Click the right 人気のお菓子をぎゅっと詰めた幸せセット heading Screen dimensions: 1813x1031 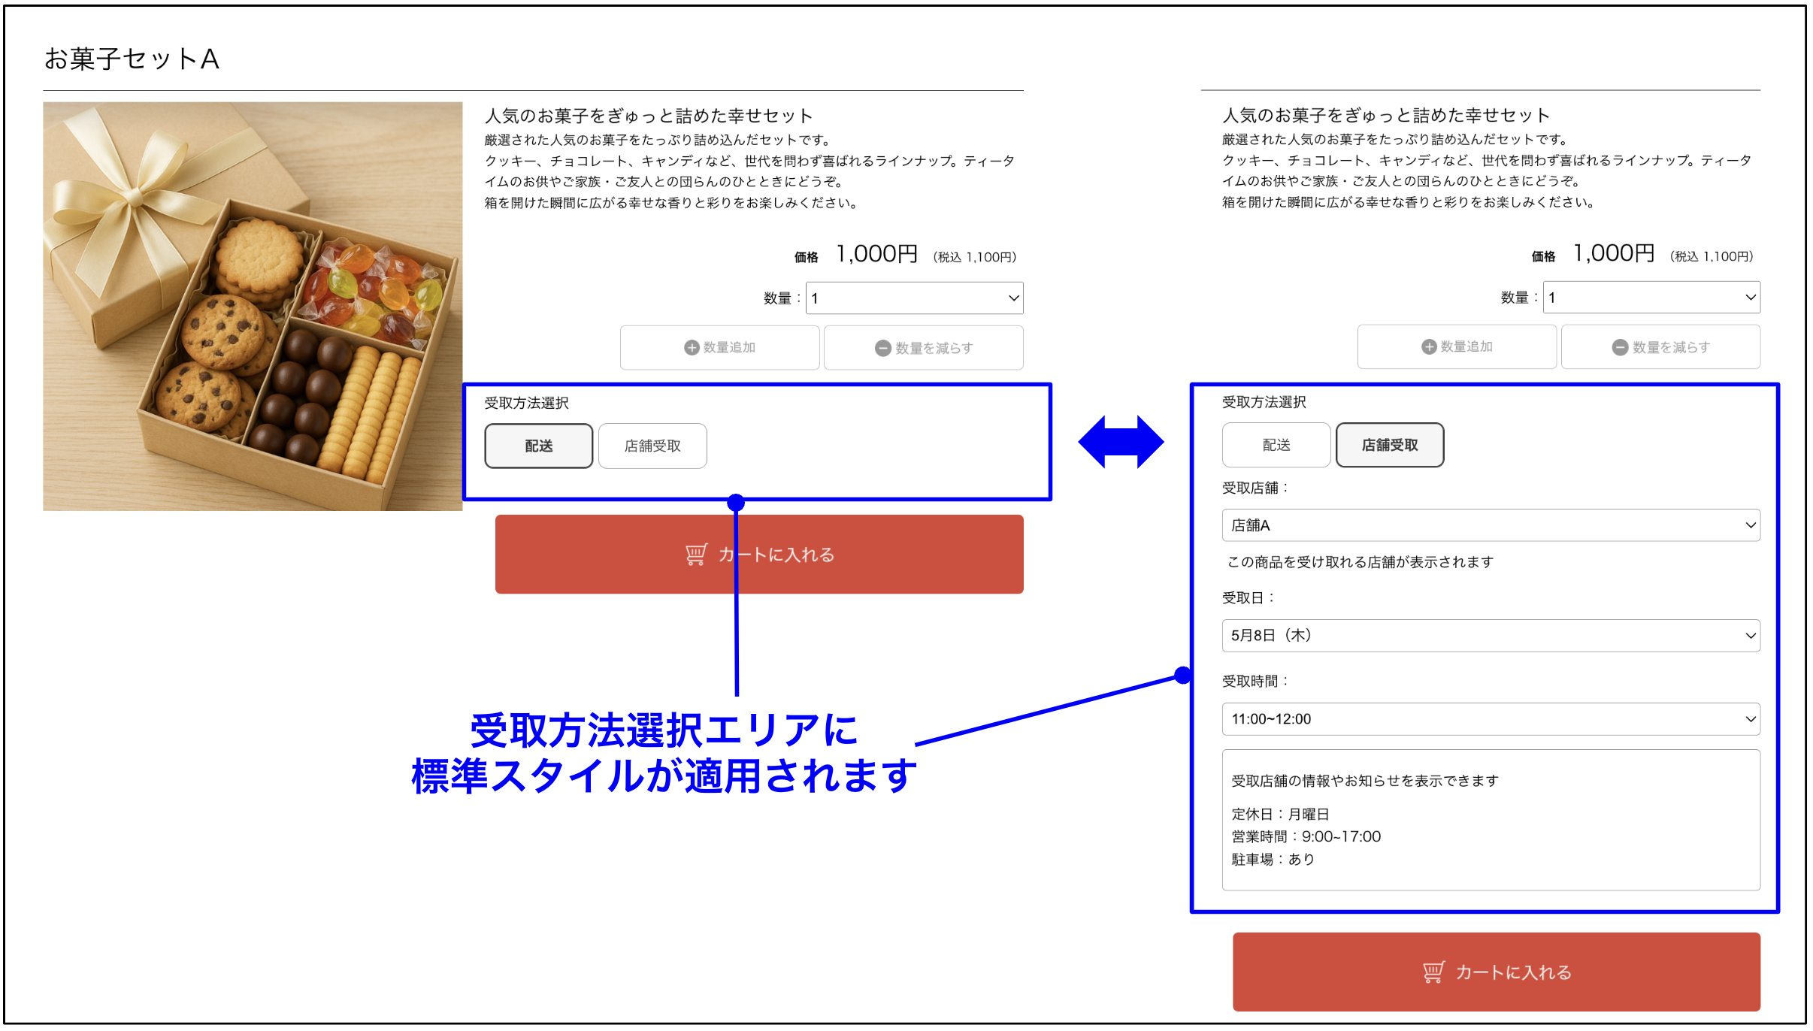click(x=1386, y=115)
